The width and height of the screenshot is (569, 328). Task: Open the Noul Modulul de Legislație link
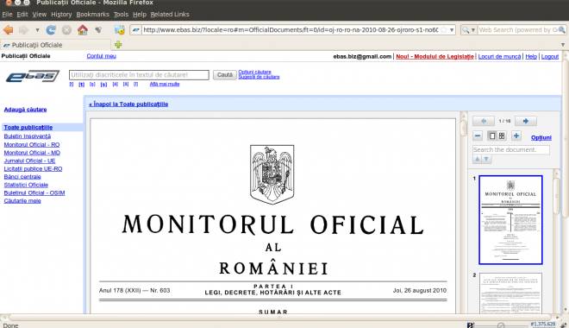[435, 57]
